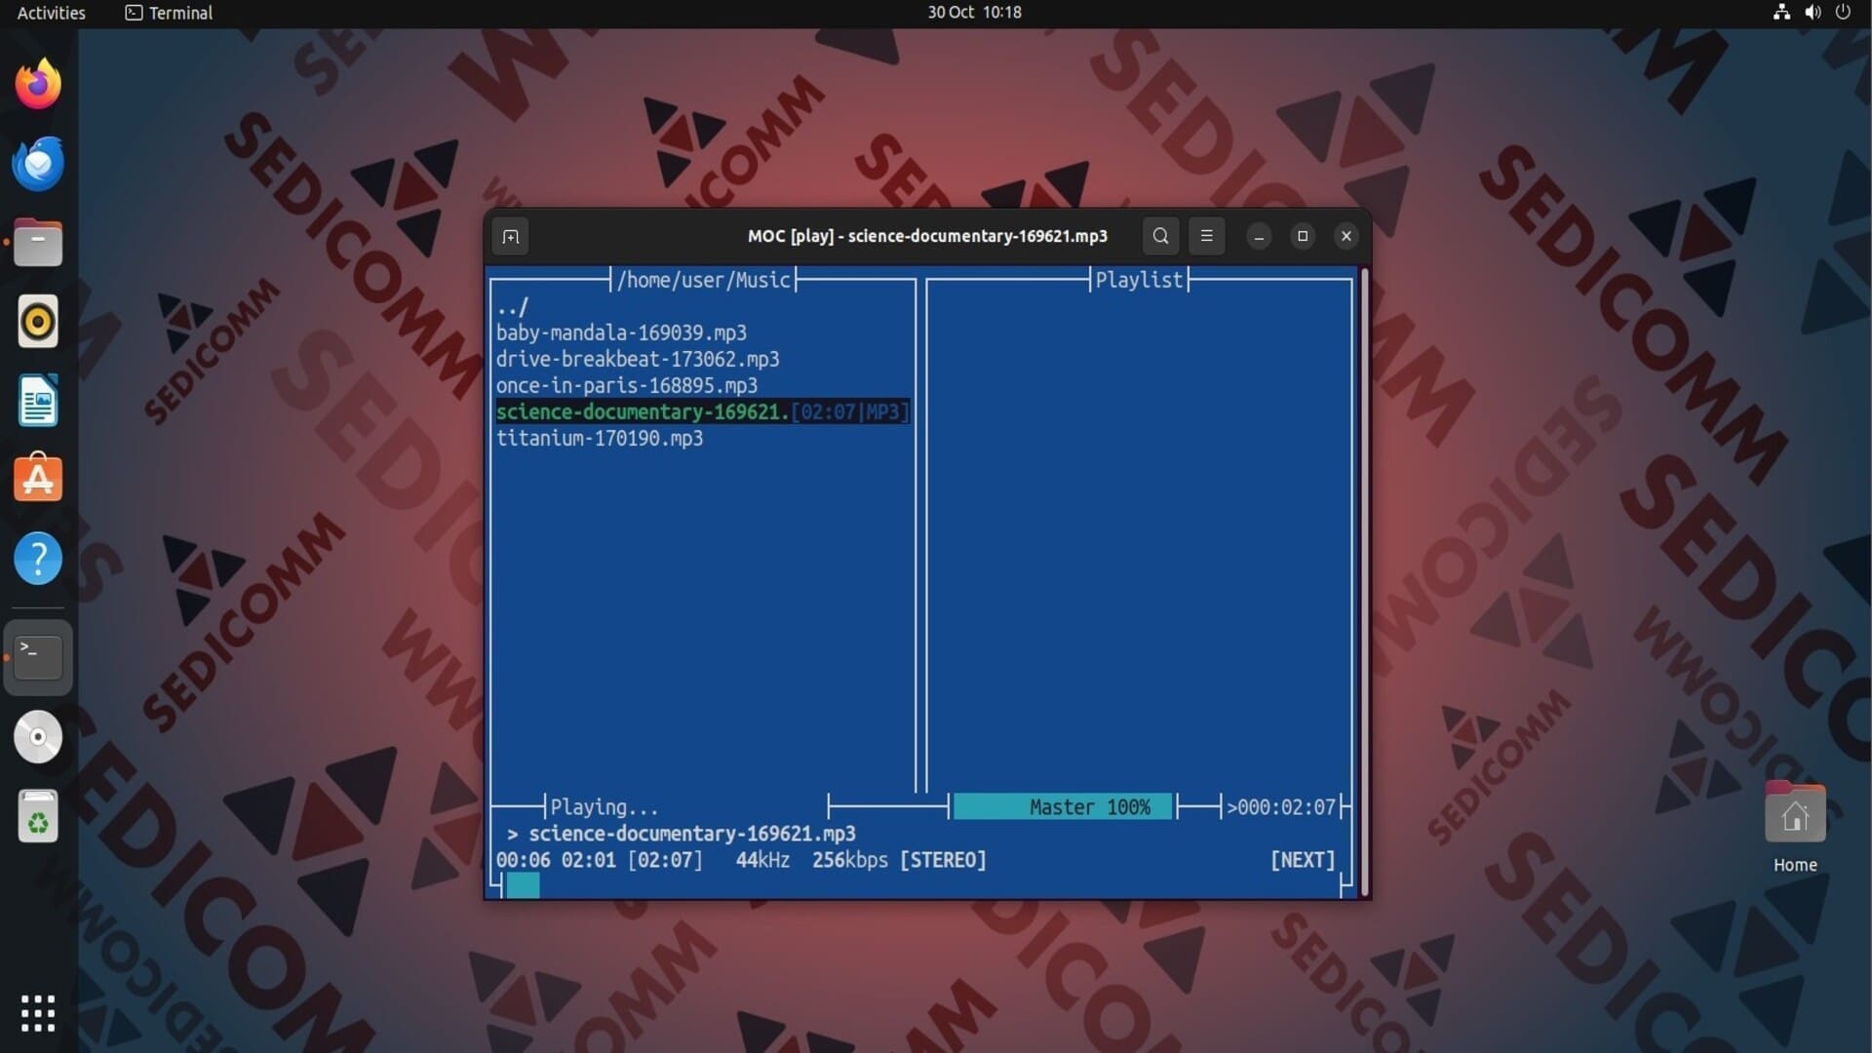
Task: Click the MOC window title bar text
Action: pyautogui.click(x=927, y=236)
